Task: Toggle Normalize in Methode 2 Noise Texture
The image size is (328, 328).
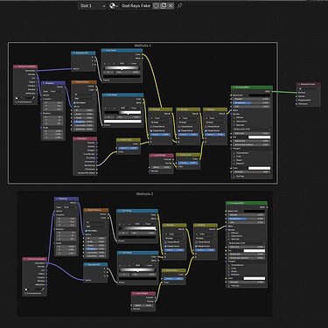Action: coord(87,231)
